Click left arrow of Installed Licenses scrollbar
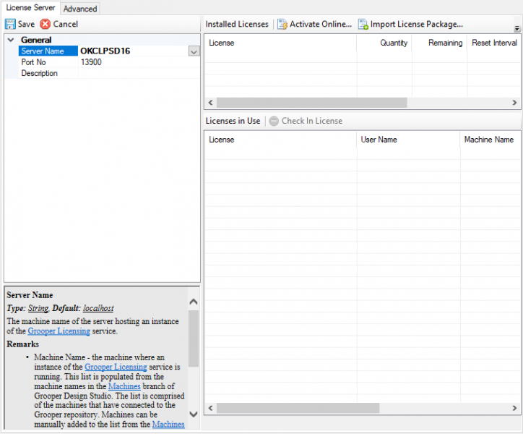 point(210,103)
